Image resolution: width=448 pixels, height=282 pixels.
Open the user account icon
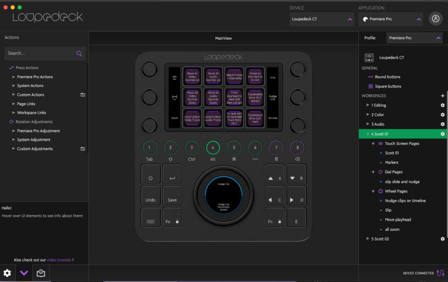click(x=435, y=19)
